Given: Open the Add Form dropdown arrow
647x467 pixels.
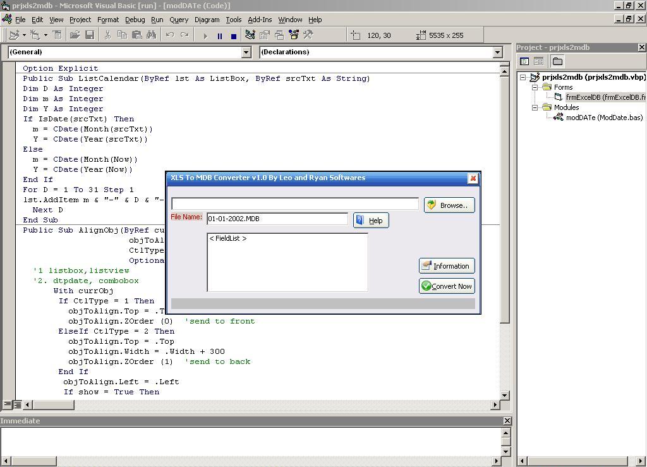Looking at the screenshot, I should pyautogui.click(x=45, y=35).
